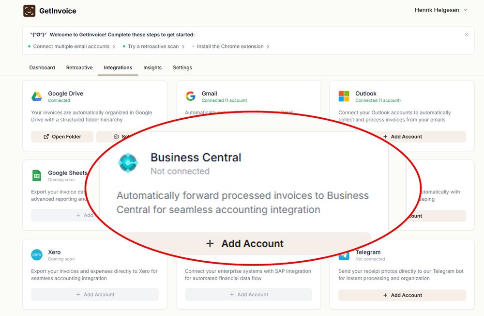Click Add Account in the Xero card
The image size is (484, 316).
pyautogui.click(x=95, y=295)
